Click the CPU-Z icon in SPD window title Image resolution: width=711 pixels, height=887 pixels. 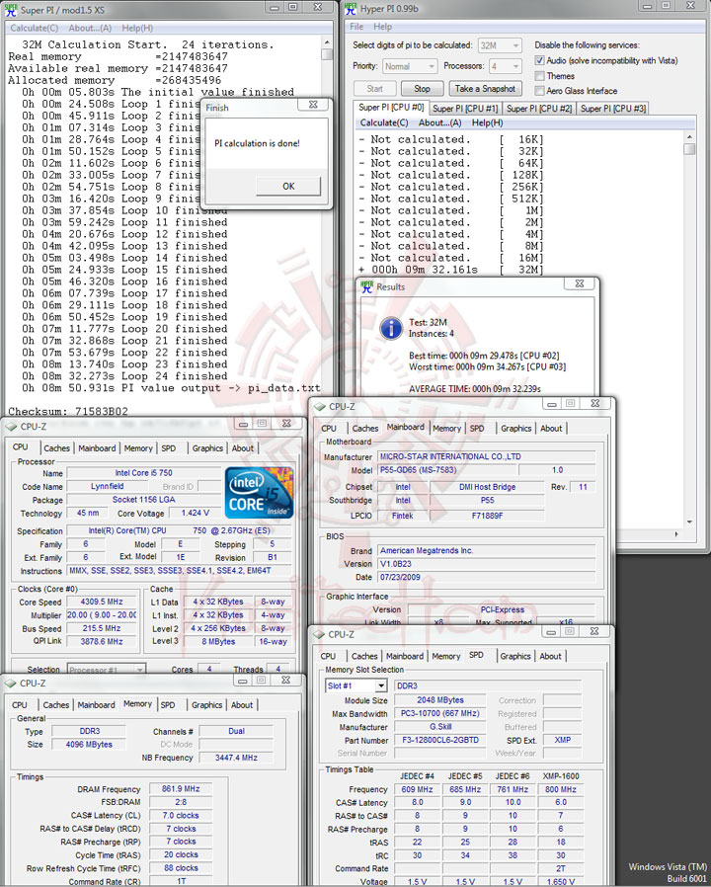point(319,635)
